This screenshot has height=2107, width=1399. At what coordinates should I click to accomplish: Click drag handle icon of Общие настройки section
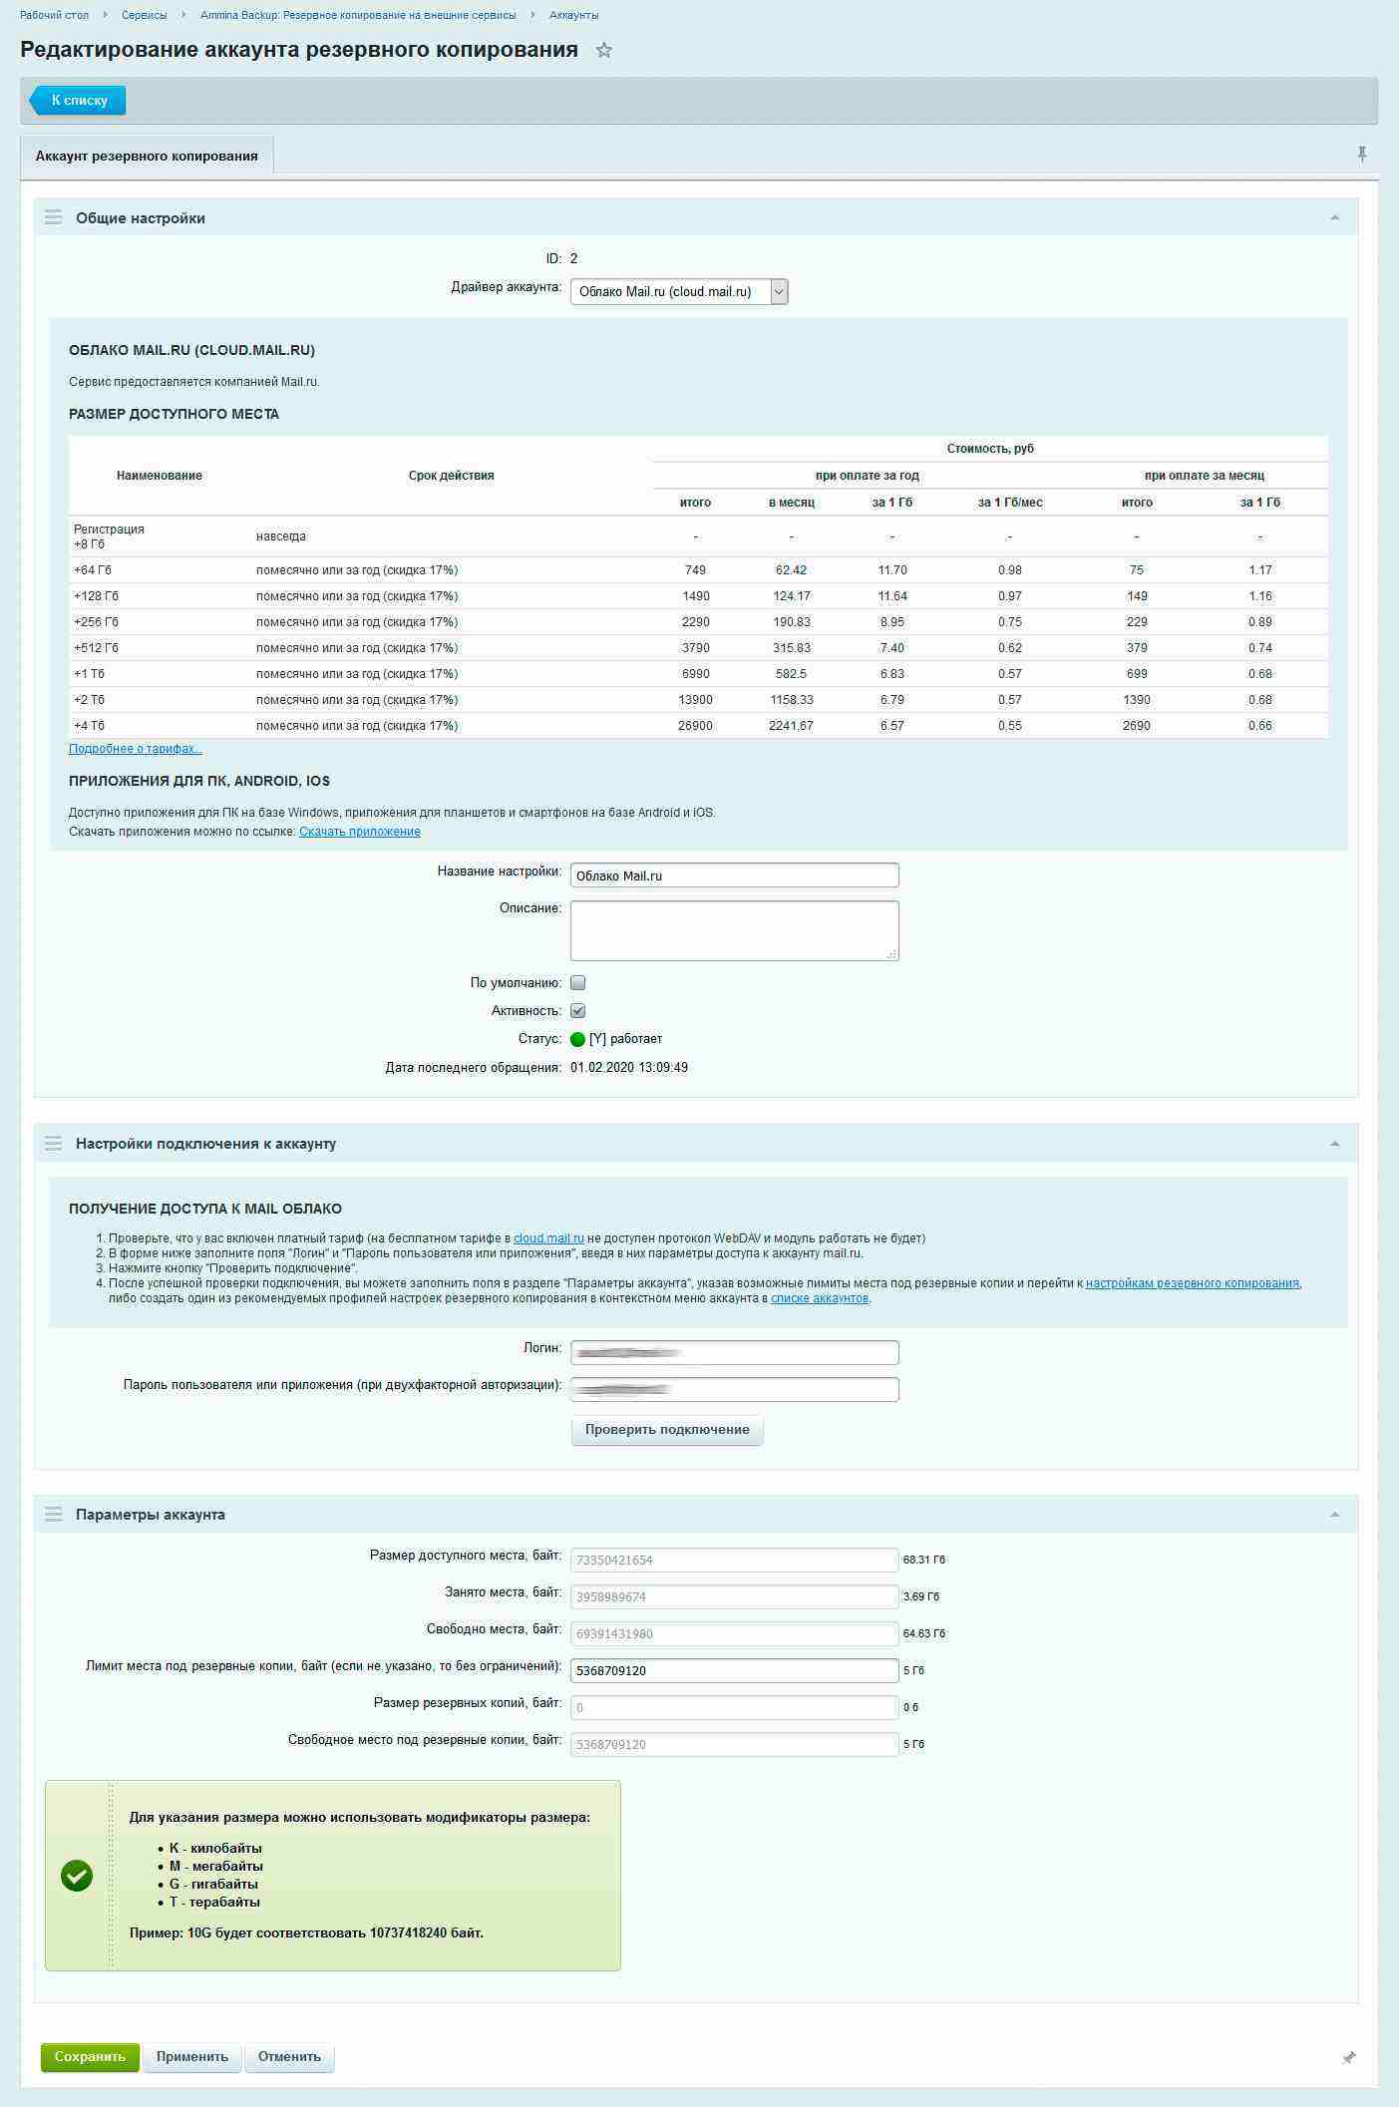pos(54,217)
